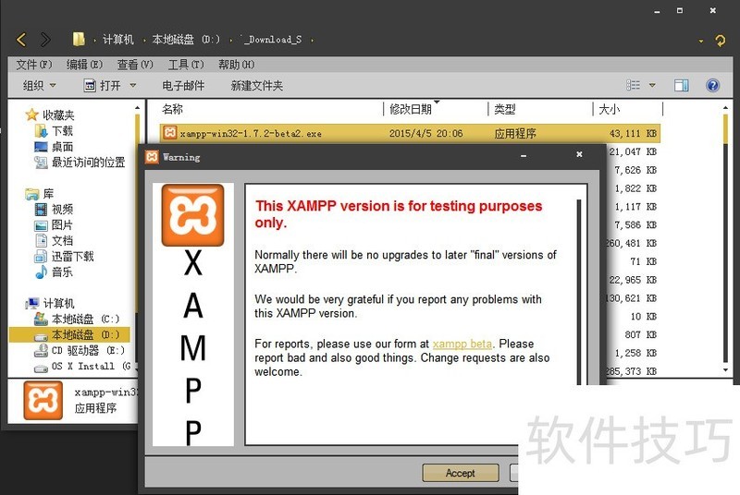Click the 本地磁盘 (D:) breadcrumb
Image resolution: width=740 pixels, height=495 pixels.
(186, 40)
